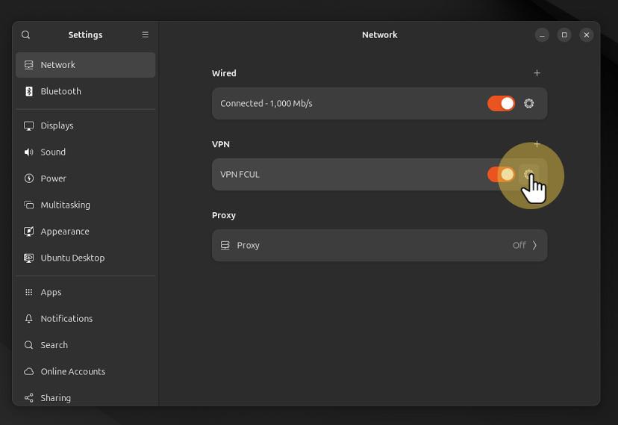Open Wired connection gear settings
Viewport: 618px width, 425px height.
pos(528,104)
